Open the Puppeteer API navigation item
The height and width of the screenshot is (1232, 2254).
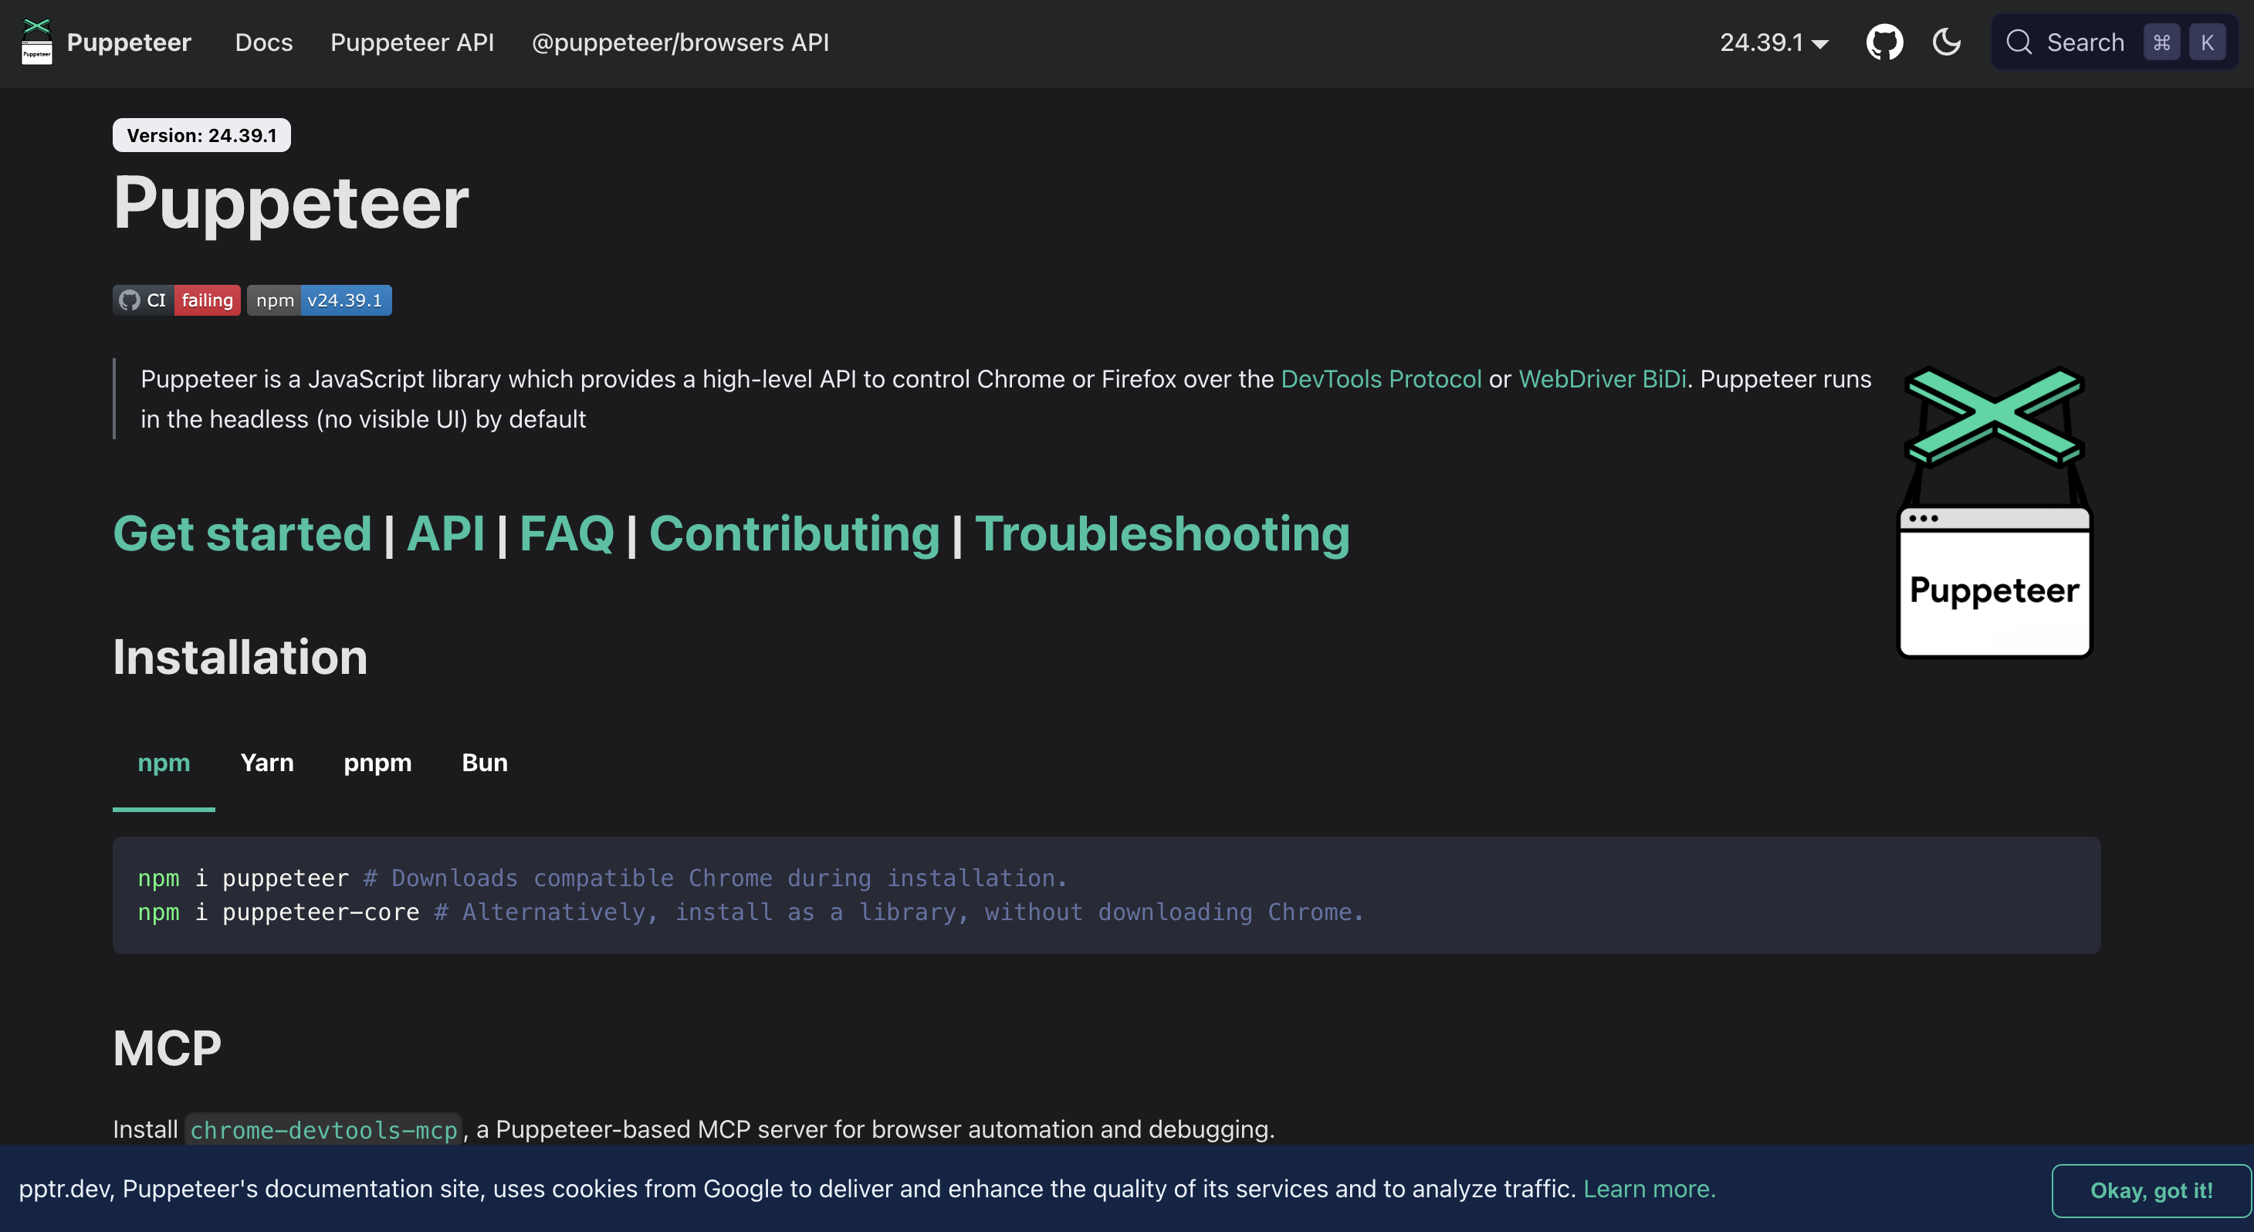[412, 42]
